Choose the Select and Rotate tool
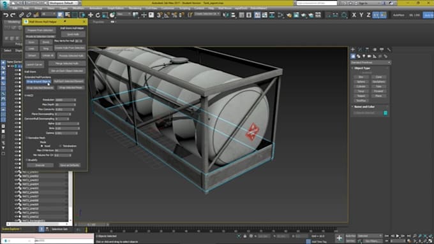Screen dimensions: 434x244 pos(98,15)
